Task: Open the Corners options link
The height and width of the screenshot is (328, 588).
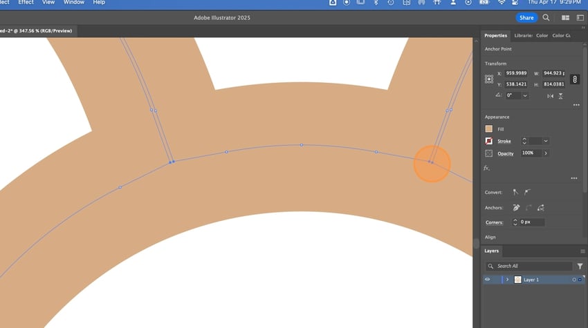Action: (x=494, y=222)
